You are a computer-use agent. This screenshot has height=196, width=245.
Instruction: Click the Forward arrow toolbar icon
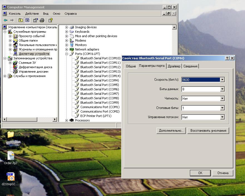pos(12,20)
